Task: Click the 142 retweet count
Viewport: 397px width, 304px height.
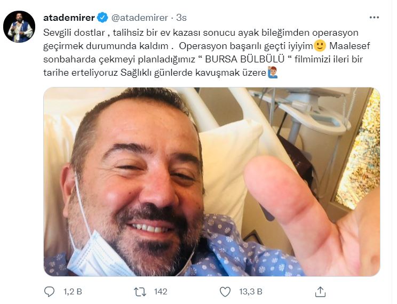Action: [161, 292]
